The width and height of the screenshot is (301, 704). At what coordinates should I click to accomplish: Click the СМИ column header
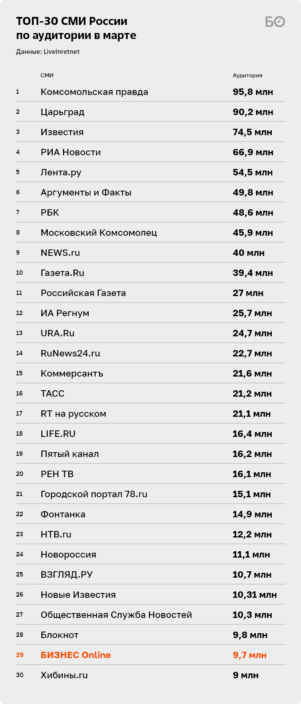click(x=47, y=75)
